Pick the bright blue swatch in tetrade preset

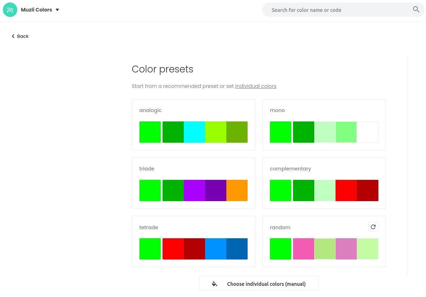(216, 249)
